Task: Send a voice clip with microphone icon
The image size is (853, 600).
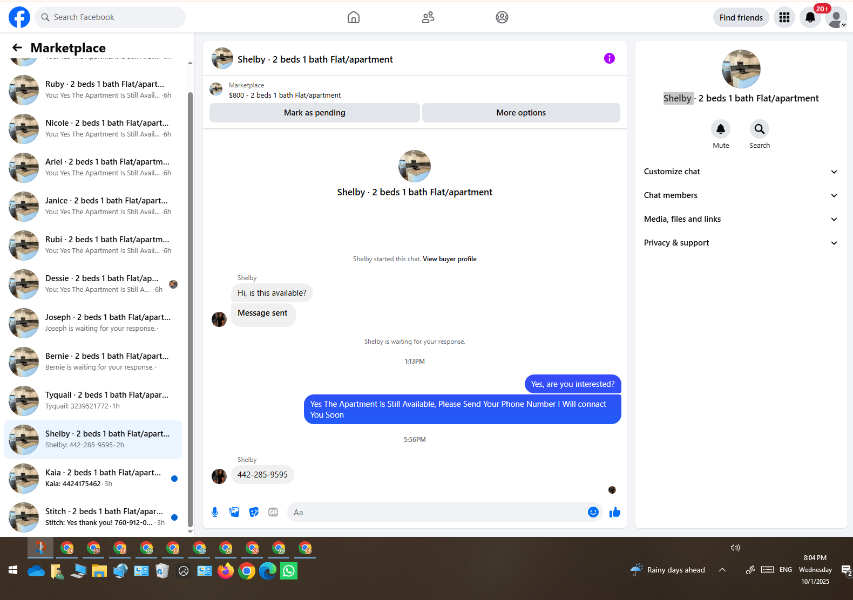Action: click(x=215, y=512)
